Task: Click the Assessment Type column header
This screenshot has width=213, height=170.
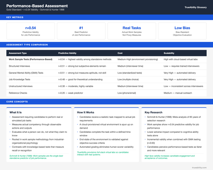Action: click(17, 53)
